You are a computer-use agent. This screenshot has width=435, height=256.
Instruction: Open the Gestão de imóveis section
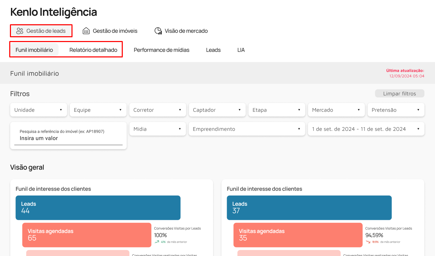110,31
